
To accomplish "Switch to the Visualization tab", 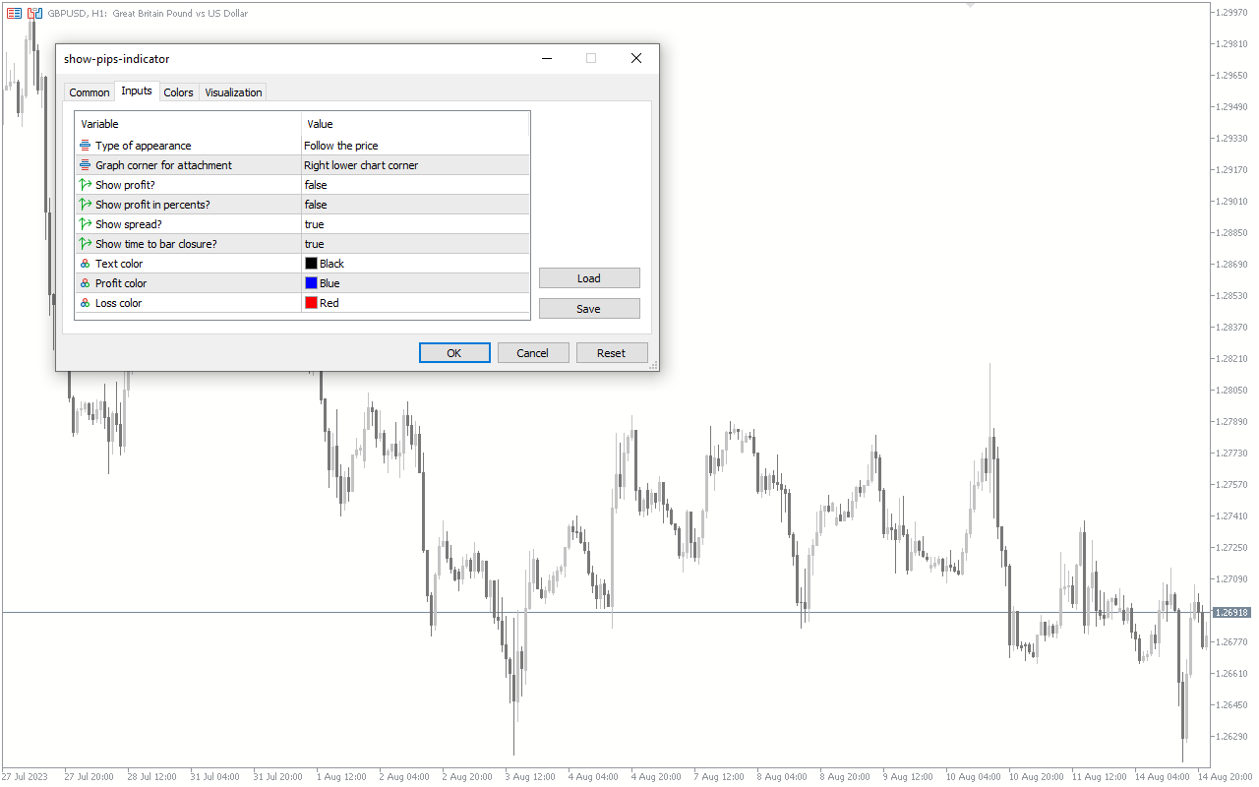I will [233, 92].
